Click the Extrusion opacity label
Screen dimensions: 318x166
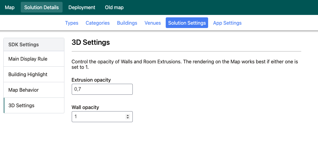point(91,80)
